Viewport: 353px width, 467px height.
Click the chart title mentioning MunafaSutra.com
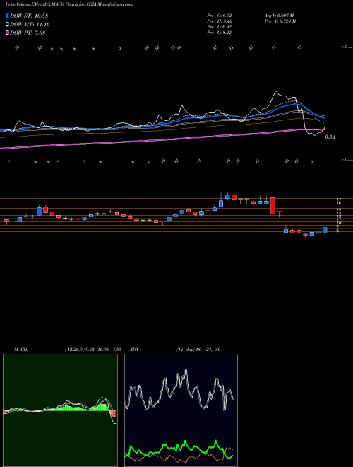click(x=69, y=4)
